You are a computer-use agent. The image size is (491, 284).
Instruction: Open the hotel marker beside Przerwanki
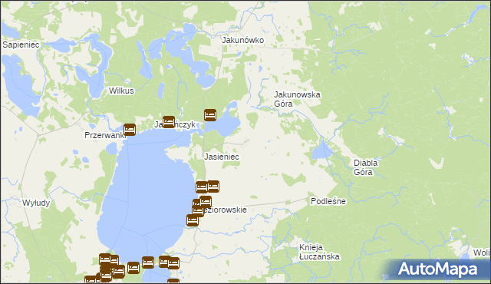click(130, 130)
